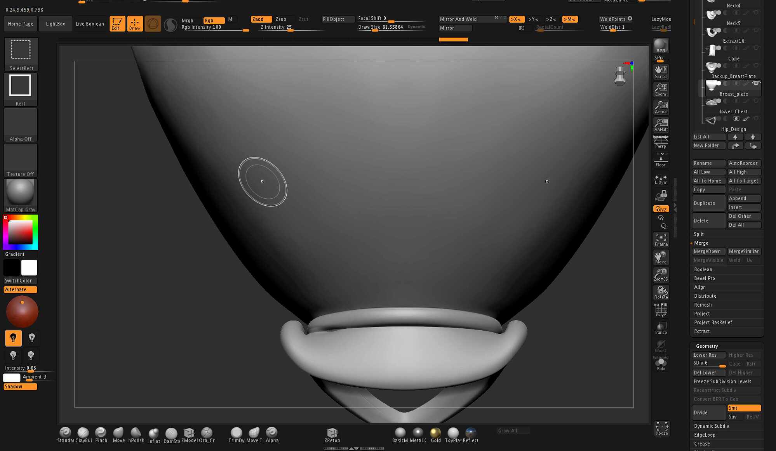Click the Frame icon on right shelf
This screenshot has width=776, height=451.
[661, 239]
